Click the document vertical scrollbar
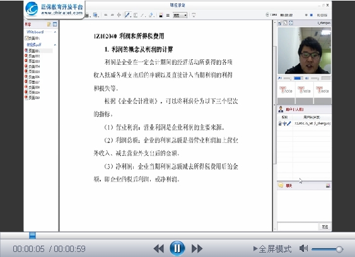Image resolution: width=355 pixels, height=257 pixels. [275, 105]
